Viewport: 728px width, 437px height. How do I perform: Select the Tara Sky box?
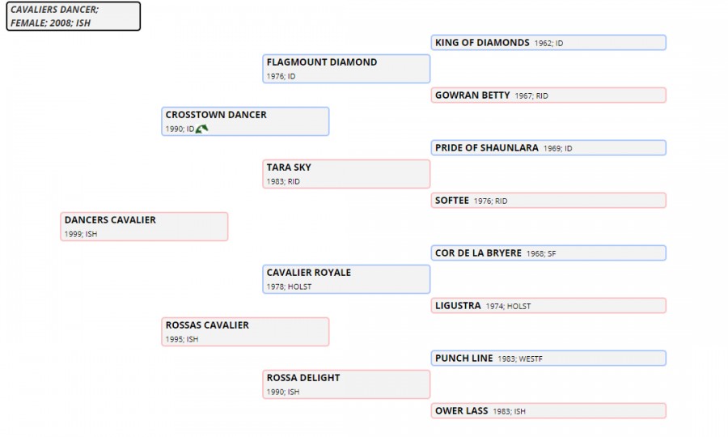[346, 174]
